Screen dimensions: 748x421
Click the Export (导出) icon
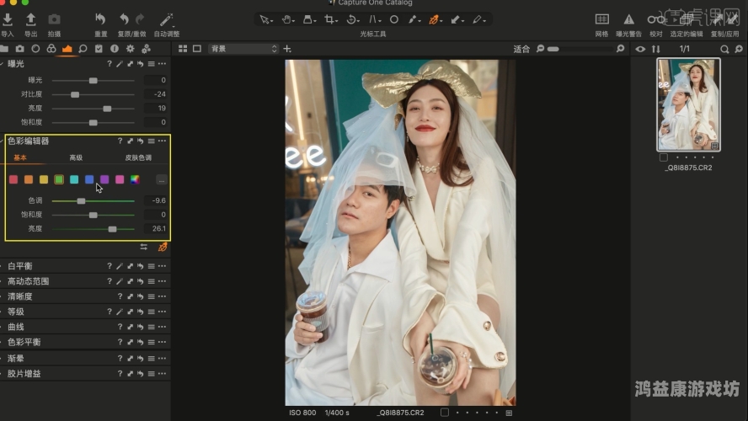click(x=31, y=20)
